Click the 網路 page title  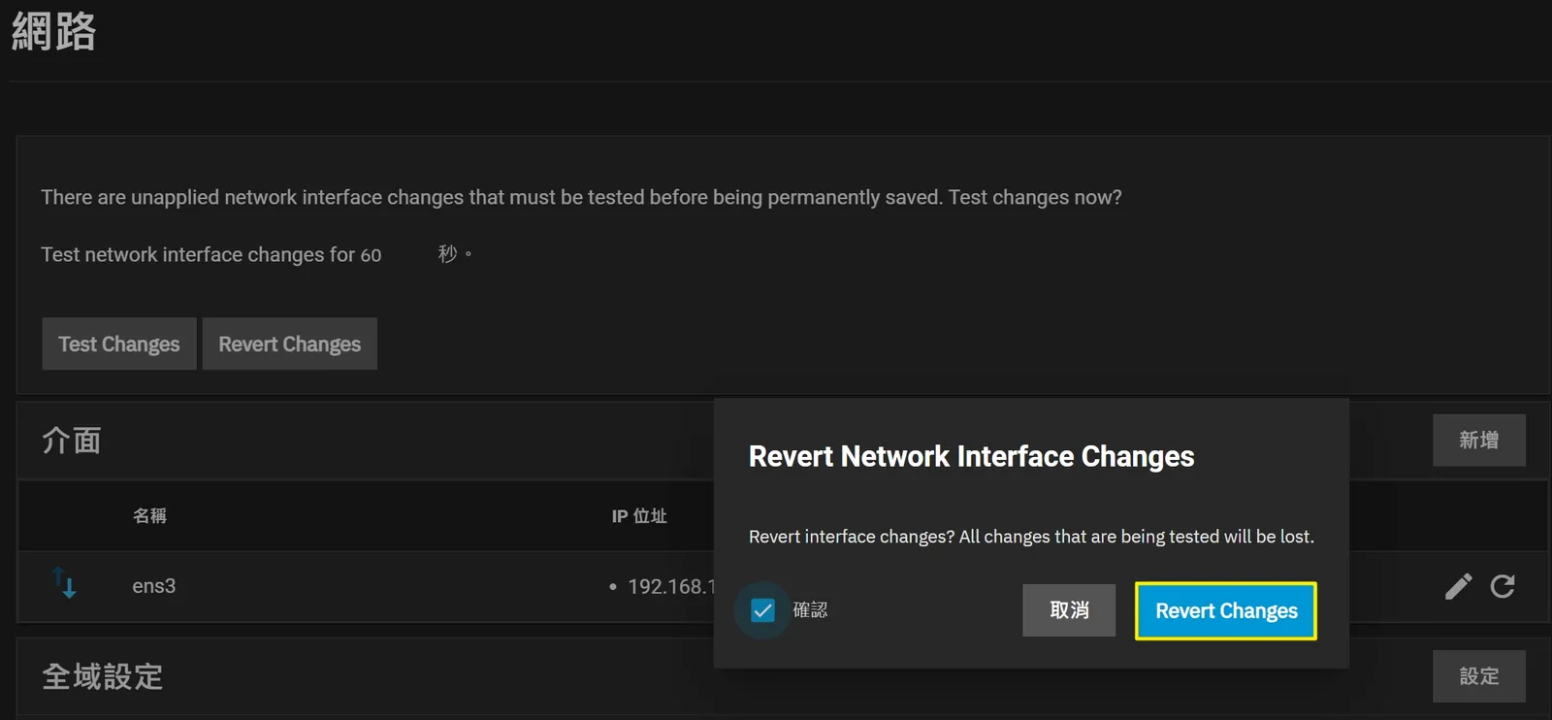click(x=54, y=31)
